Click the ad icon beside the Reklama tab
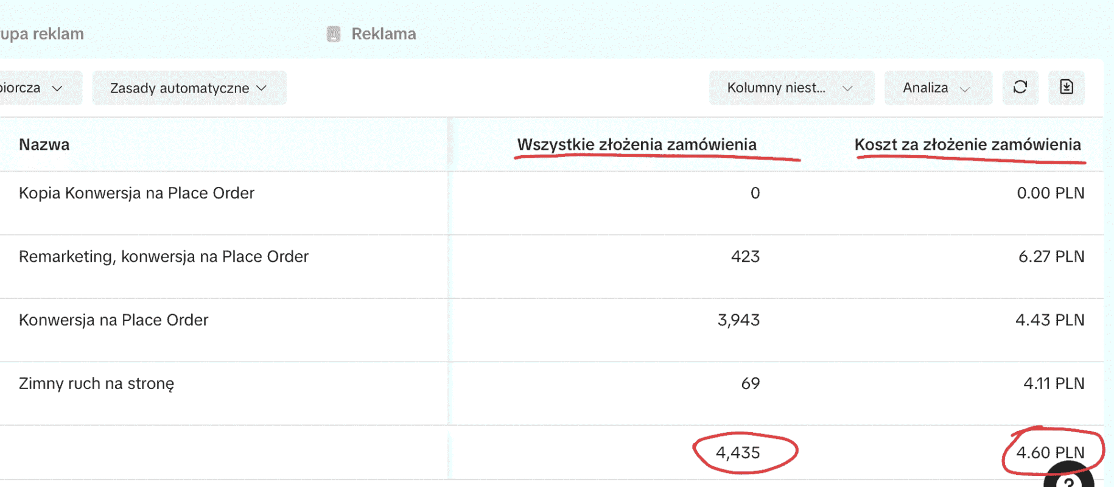 pos(333,34)
